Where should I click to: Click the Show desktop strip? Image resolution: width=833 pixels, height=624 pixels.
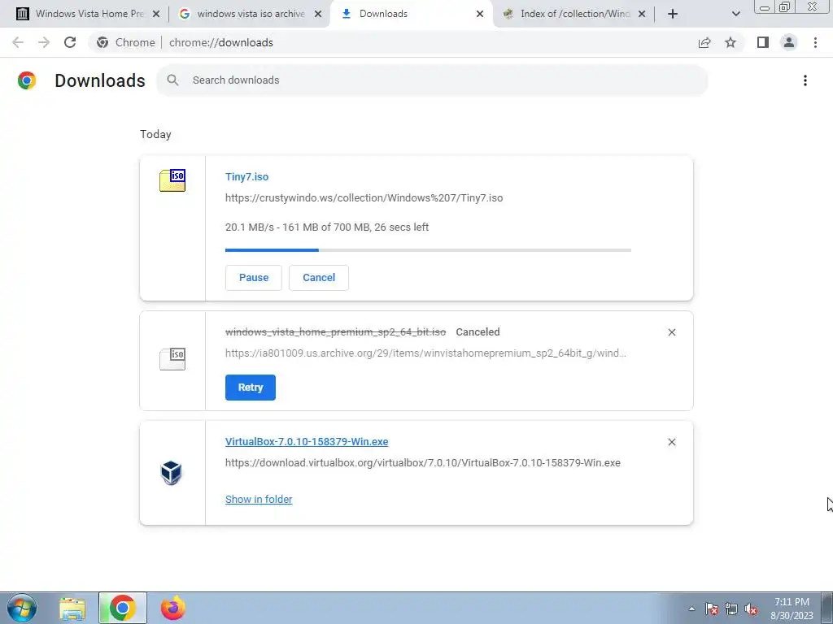(x=827, y=608)
